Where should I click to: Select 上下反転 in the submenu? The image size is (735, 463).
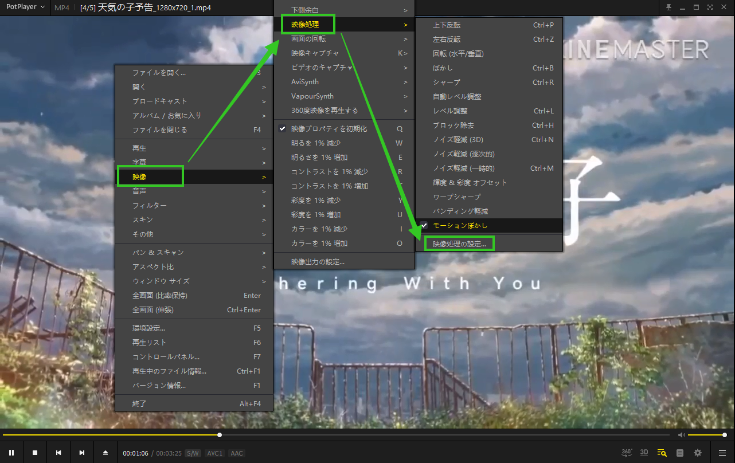(x=489, y=25)
